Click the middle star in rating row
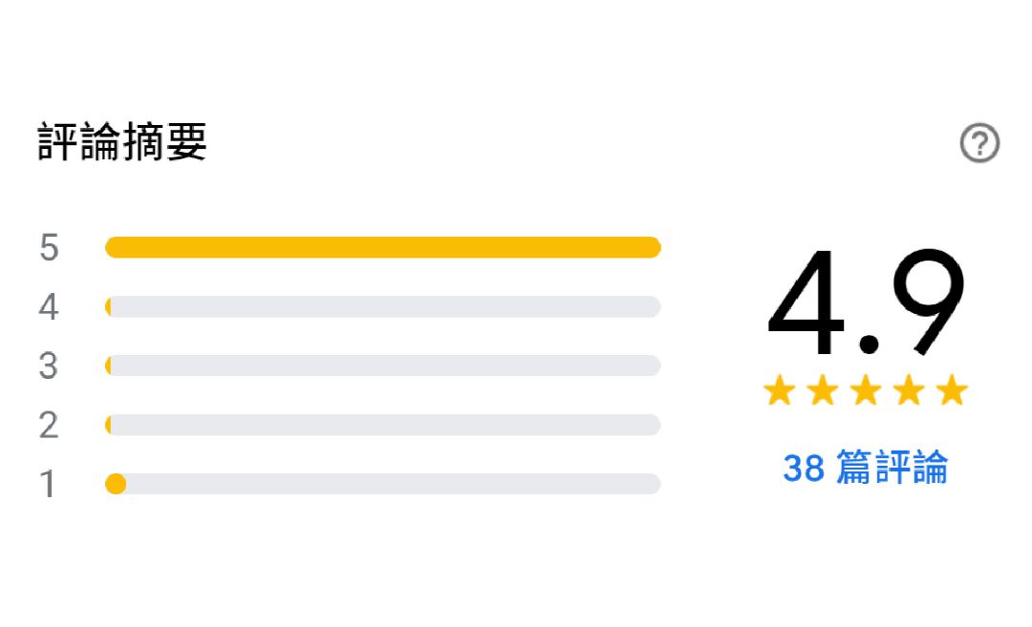Viewport: 1032px width, 627px height. point(866,390)
